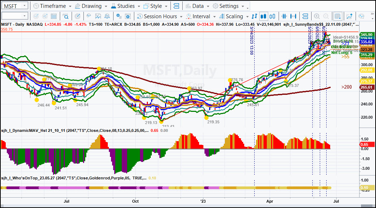The height and width of the screenshot is (208, 376).
Task: Open the Studies menu
Action: point(123,6)
